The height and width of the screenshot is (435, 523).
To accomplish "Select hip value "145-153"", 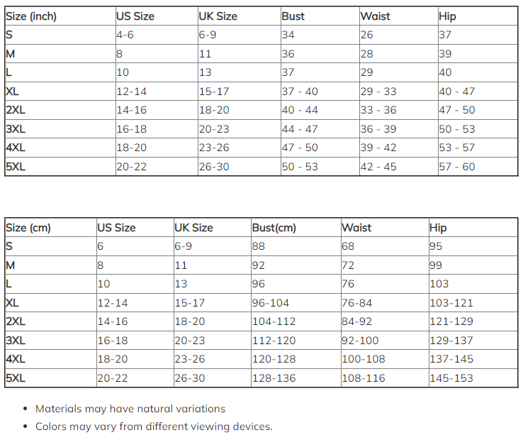I will 451,378.
